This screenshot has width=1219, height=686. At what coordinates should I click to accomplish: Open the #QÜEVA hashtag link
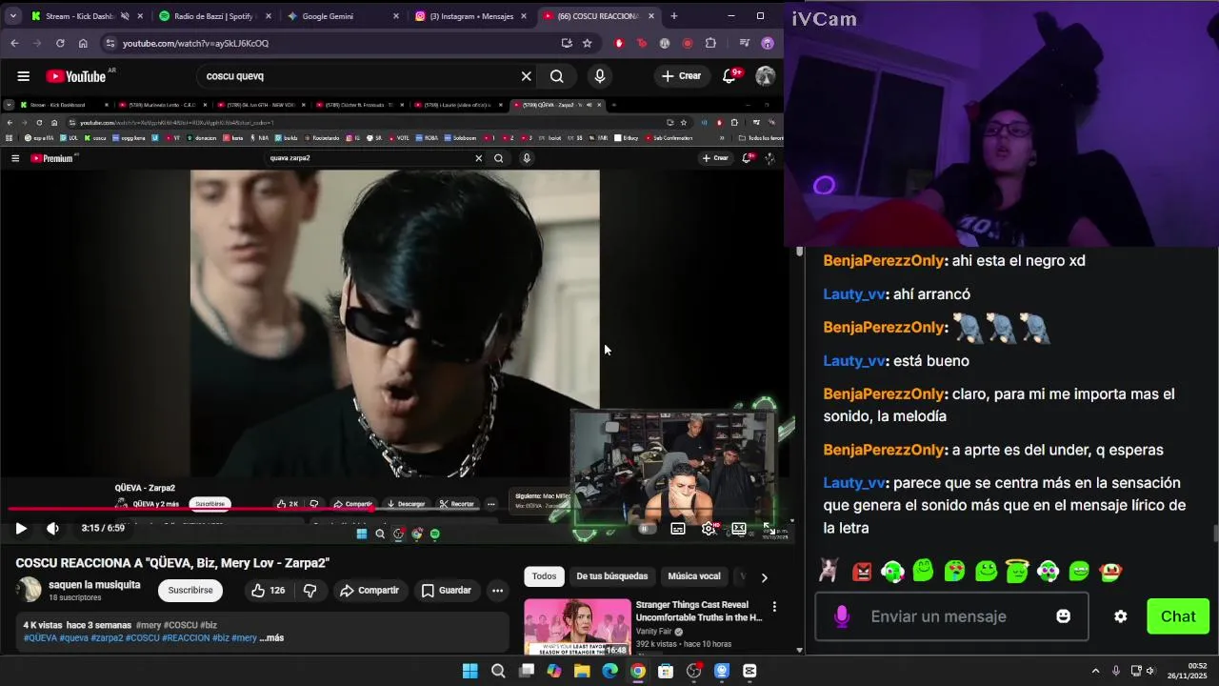click(x=40, y=637)
